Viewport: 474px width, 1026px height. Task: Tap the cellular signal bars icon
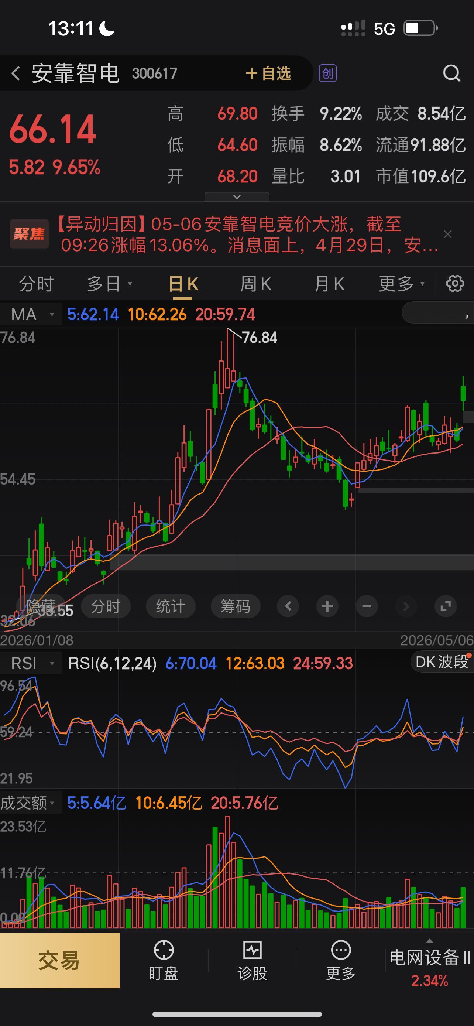(x=353, y=28)
